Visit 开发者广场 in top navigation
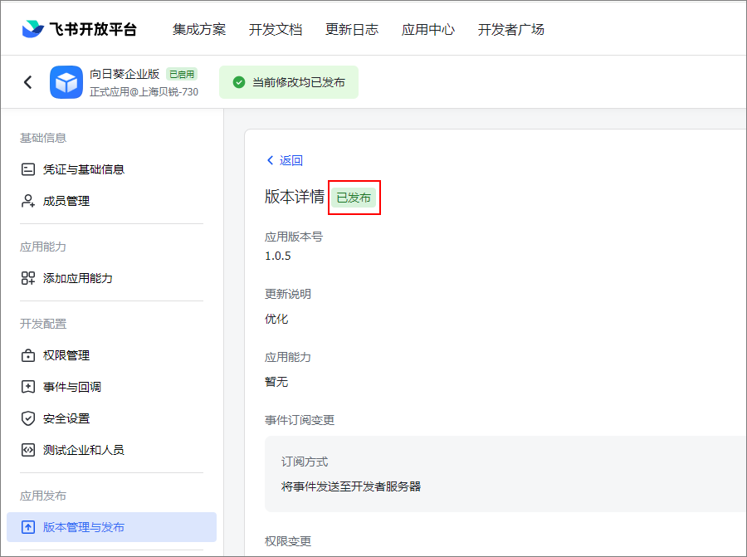The height and width of the screenshot is (557, 747). (x=510, y=30)
